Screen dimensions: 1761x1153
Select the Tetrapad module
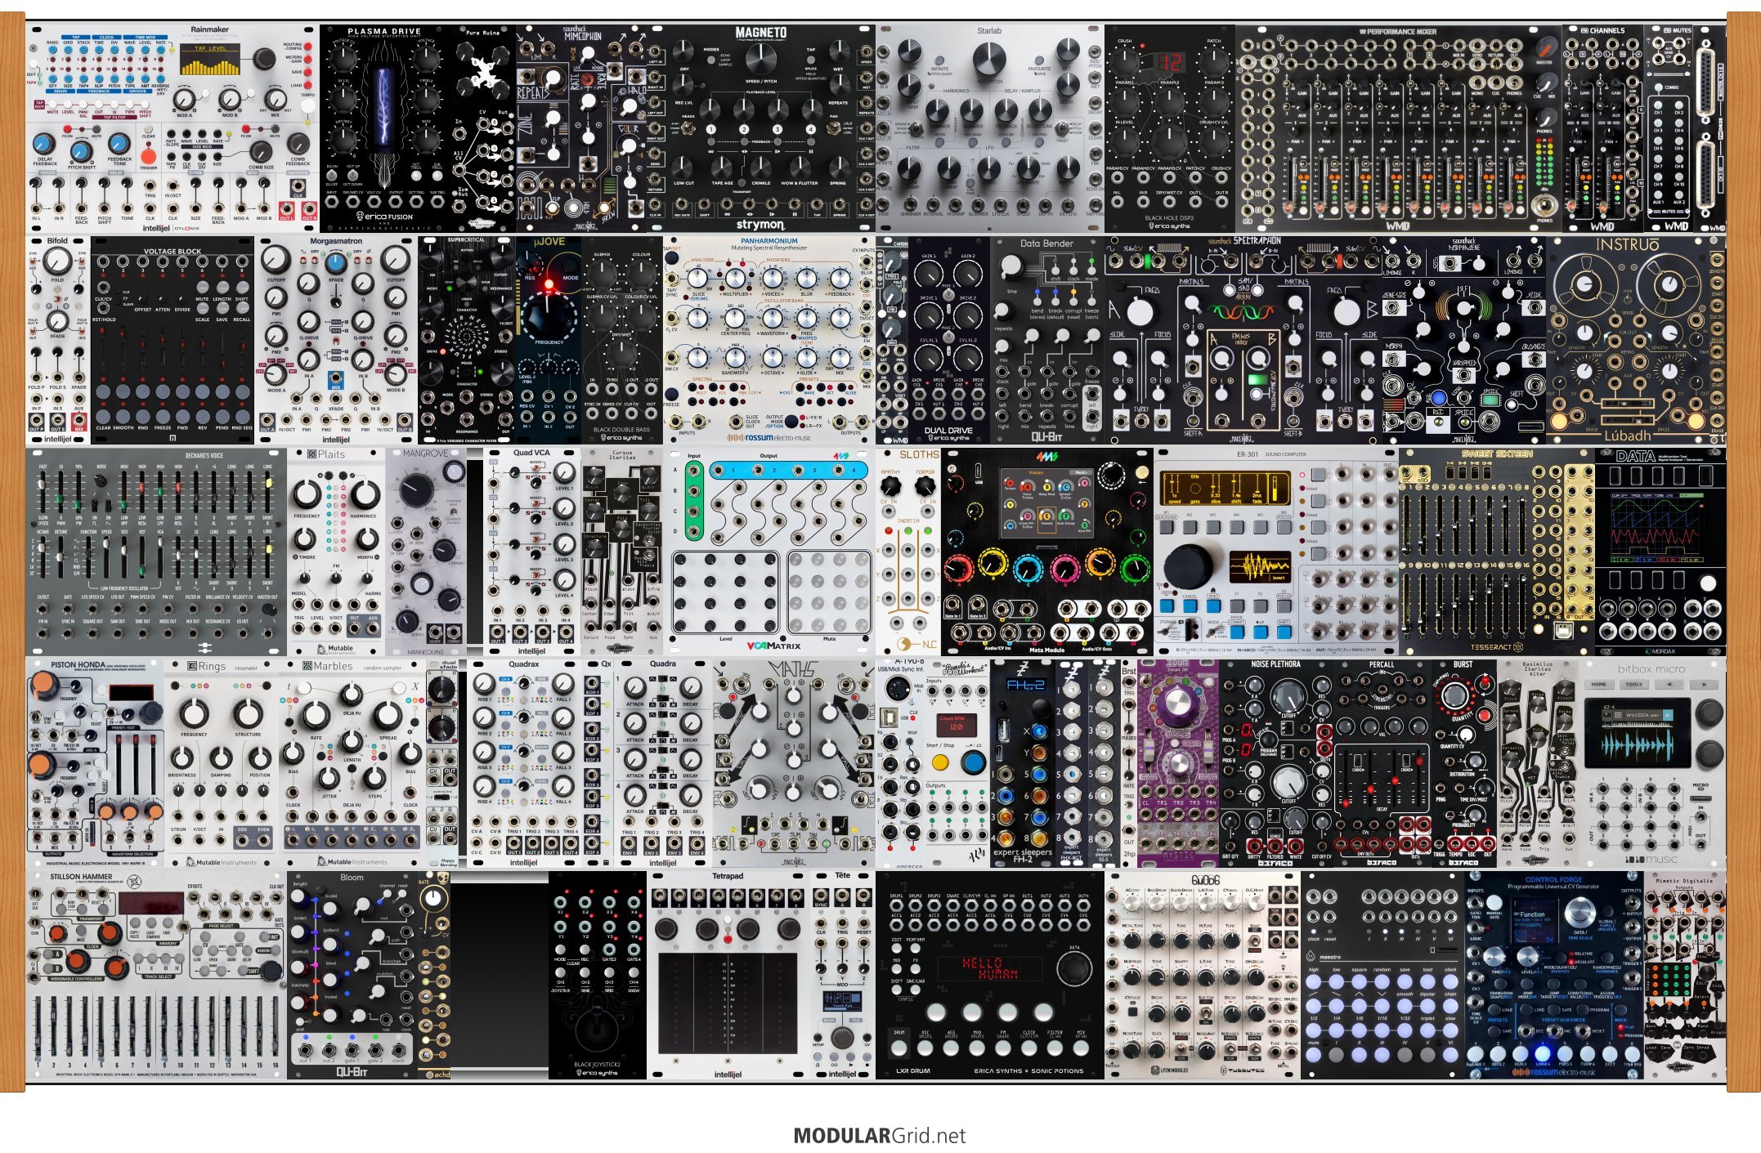click(x=728, y=975)
